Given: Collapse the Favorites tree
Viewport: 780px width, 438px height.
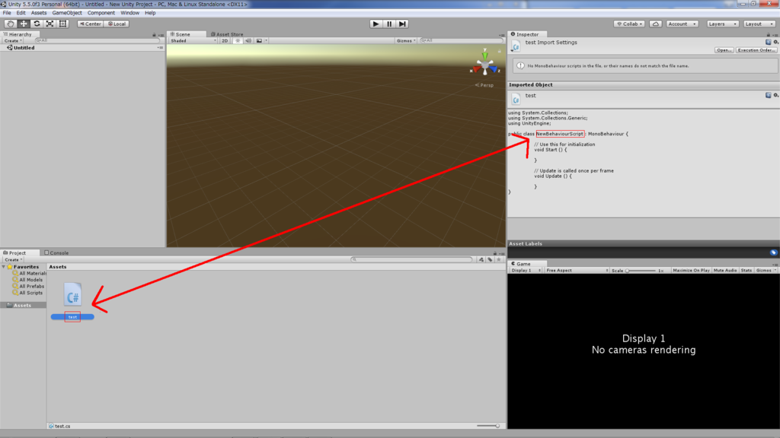Looking at the screenshot, I should (4, 267).
